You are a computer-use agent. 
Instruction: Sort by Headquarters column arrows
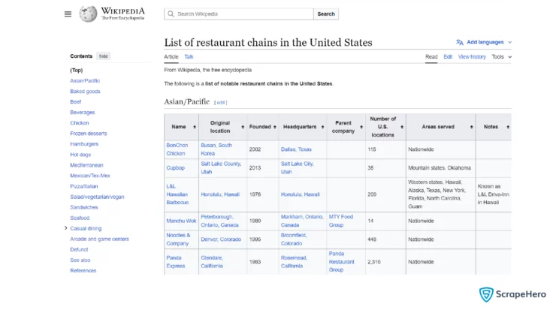click(x=322, y=127)
